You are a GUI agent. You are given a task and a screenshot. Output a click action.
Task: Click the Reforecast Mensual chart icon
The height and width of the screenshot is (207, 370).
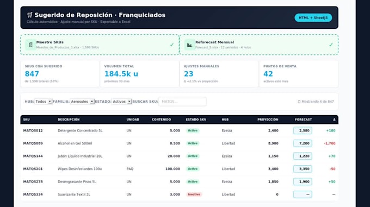point(189,45)
